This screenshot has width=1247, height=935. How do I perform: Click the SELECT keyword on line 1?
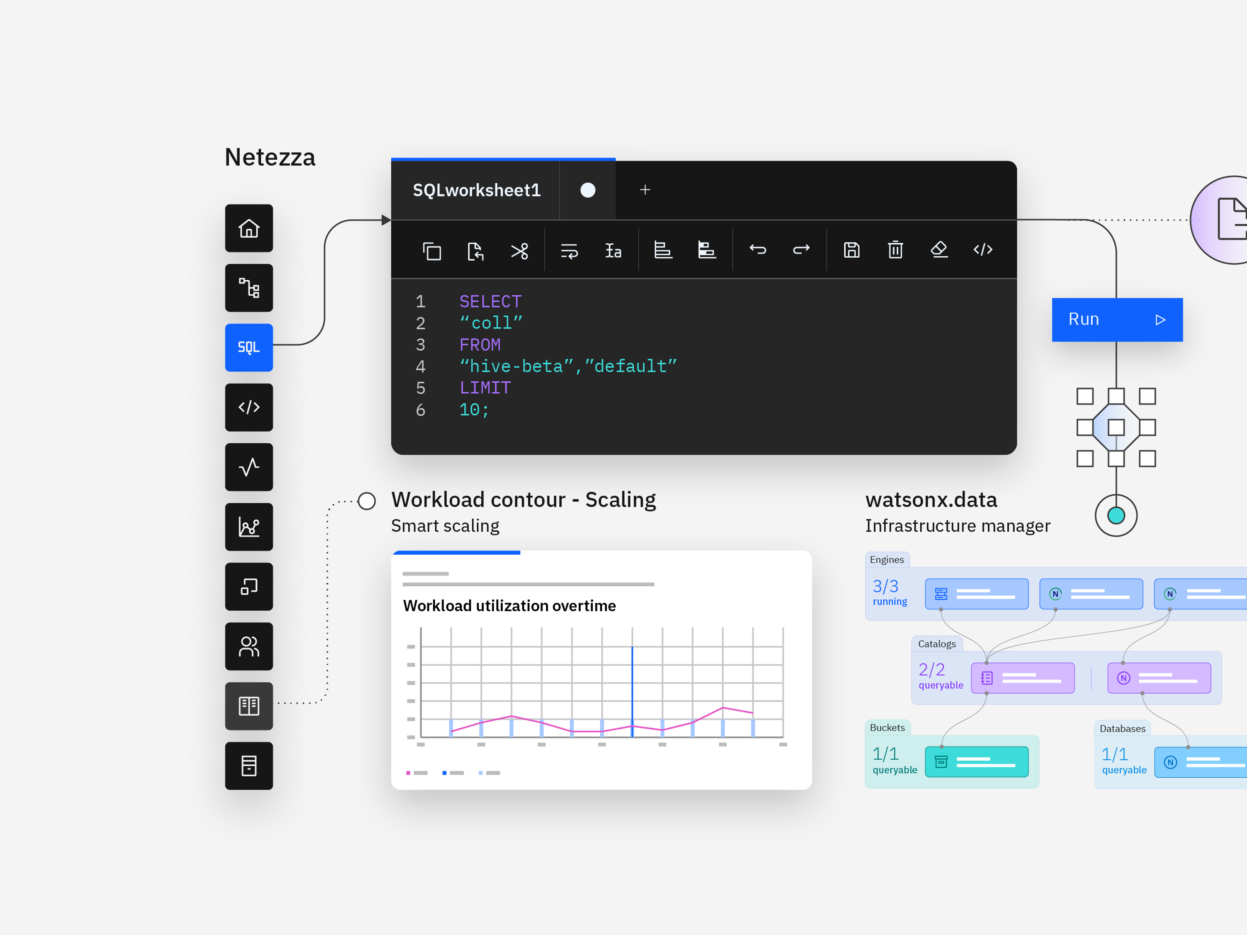[491, 302]
